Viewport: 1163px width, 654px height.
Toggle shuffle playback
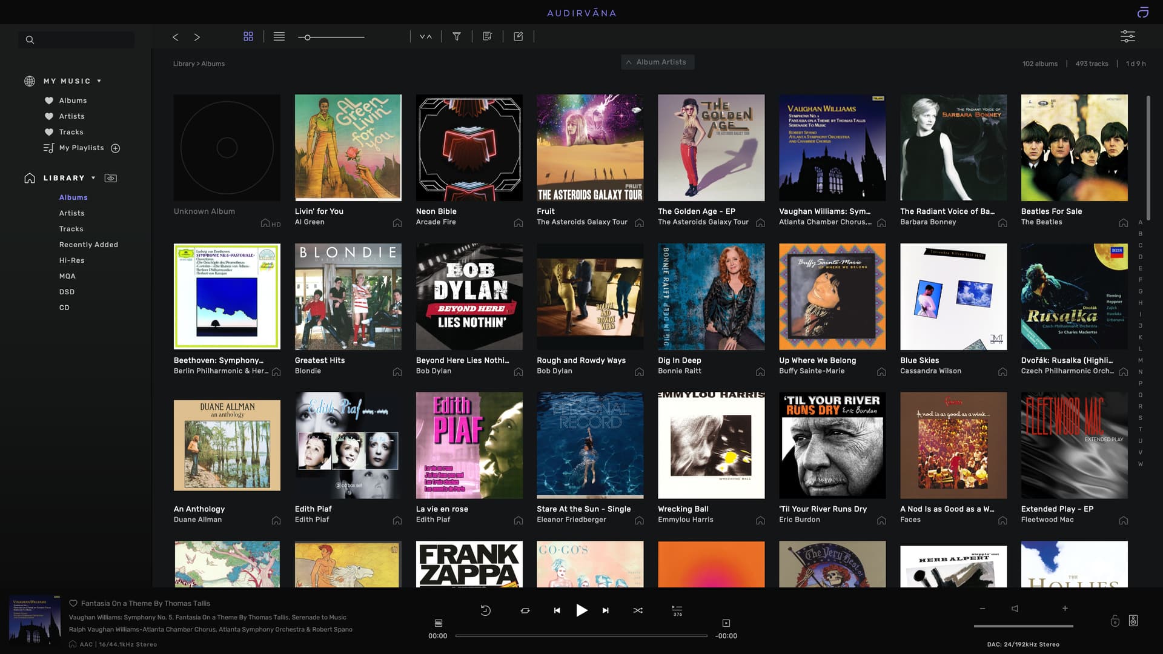coord(638,610)
